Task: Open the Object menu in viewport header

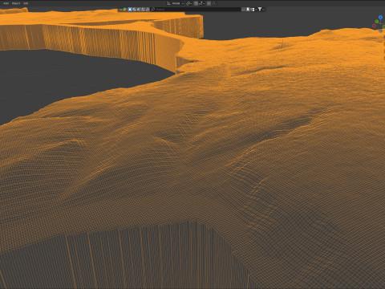Action: [x=16, y=3]
